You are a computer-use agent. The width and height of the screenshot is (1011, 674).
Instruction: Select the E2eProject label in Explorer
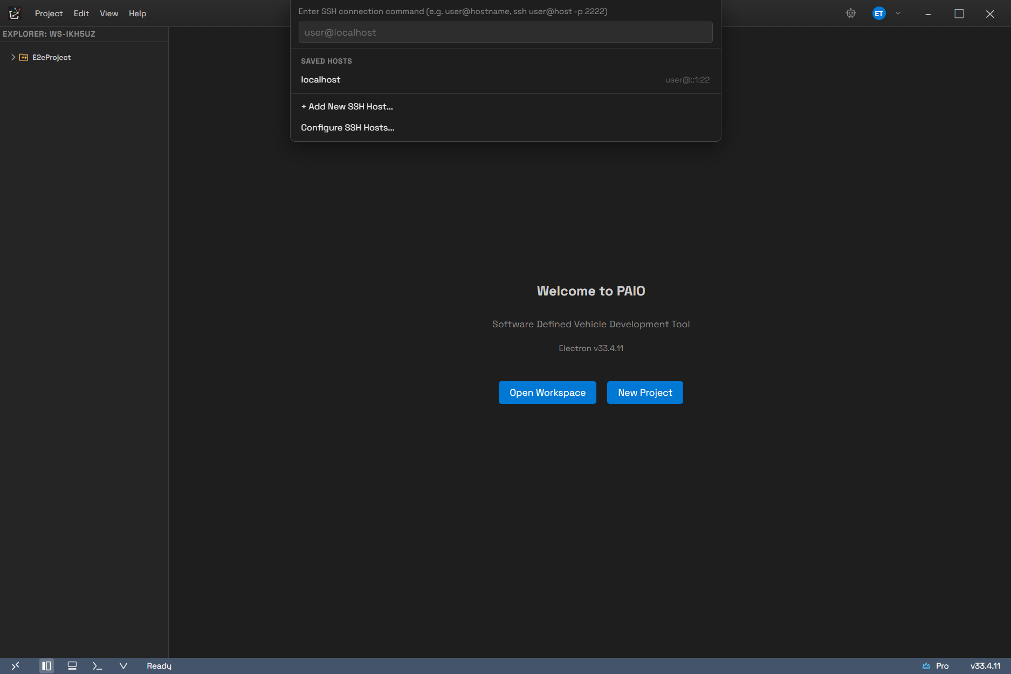tap(52, 57)
